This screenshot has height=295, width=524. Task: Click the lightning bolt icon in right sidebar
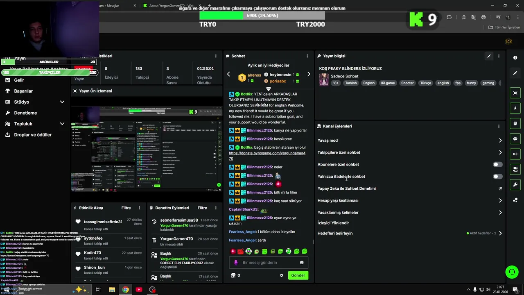click(515, 108)
